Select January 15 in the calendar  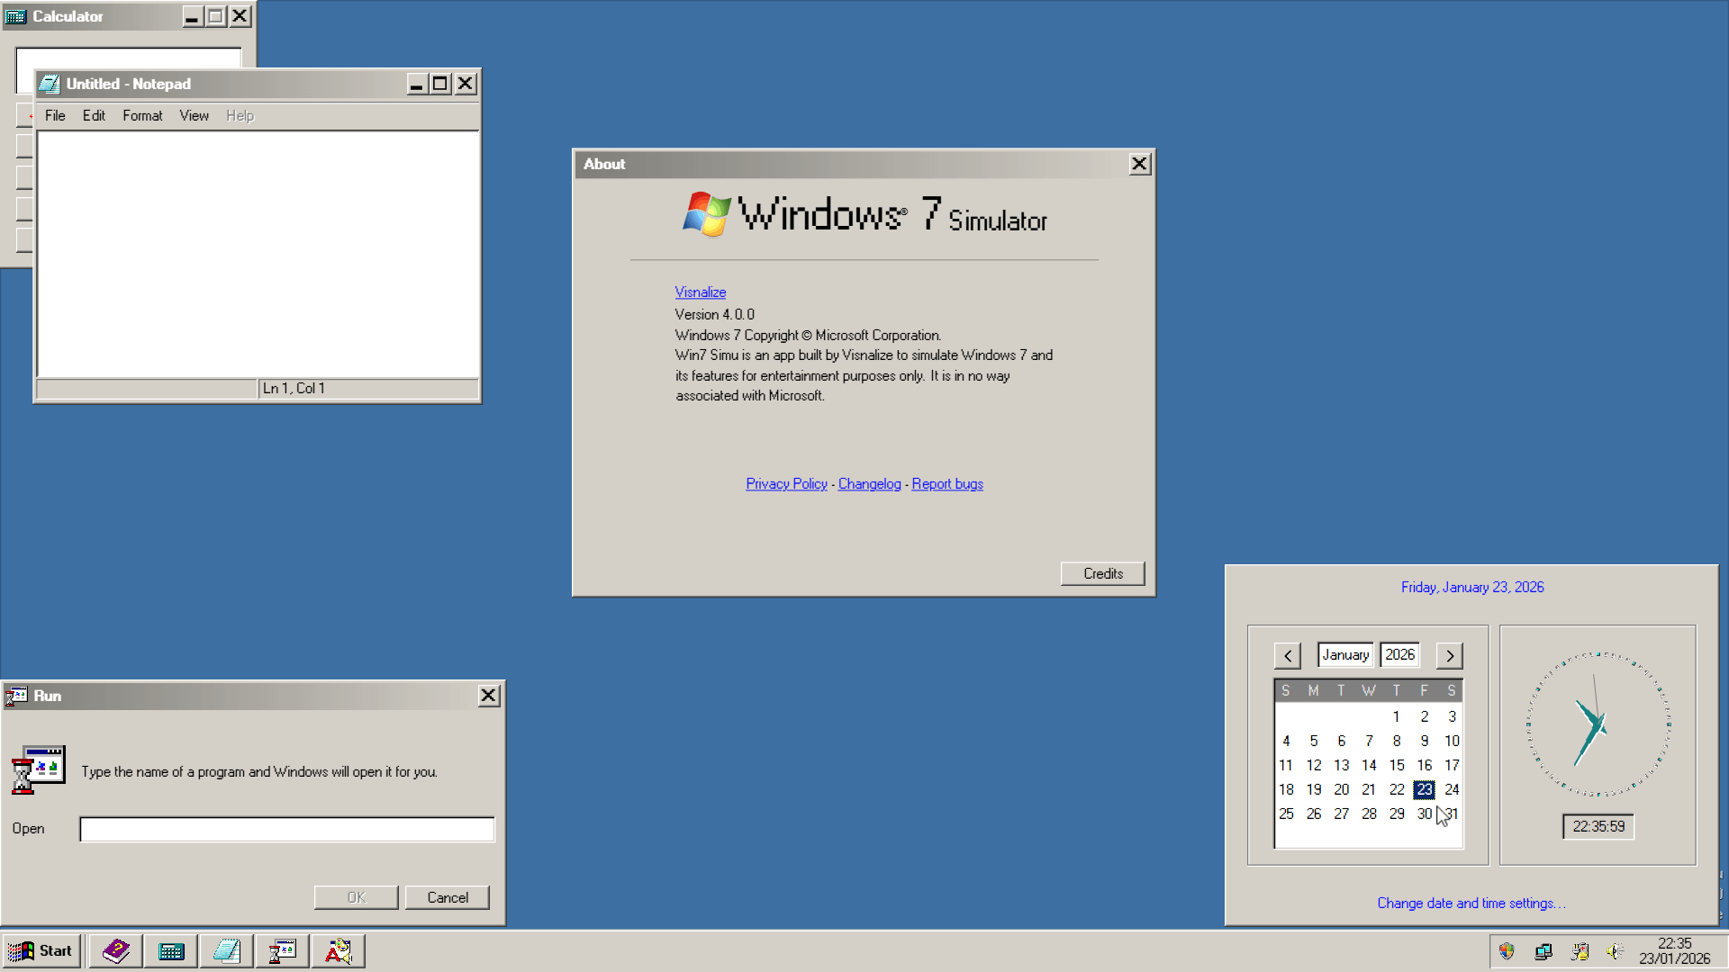click(1397, 765)
